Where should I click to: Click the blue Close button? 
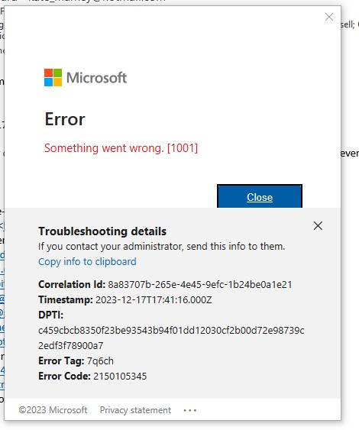[x=260, y=196]
